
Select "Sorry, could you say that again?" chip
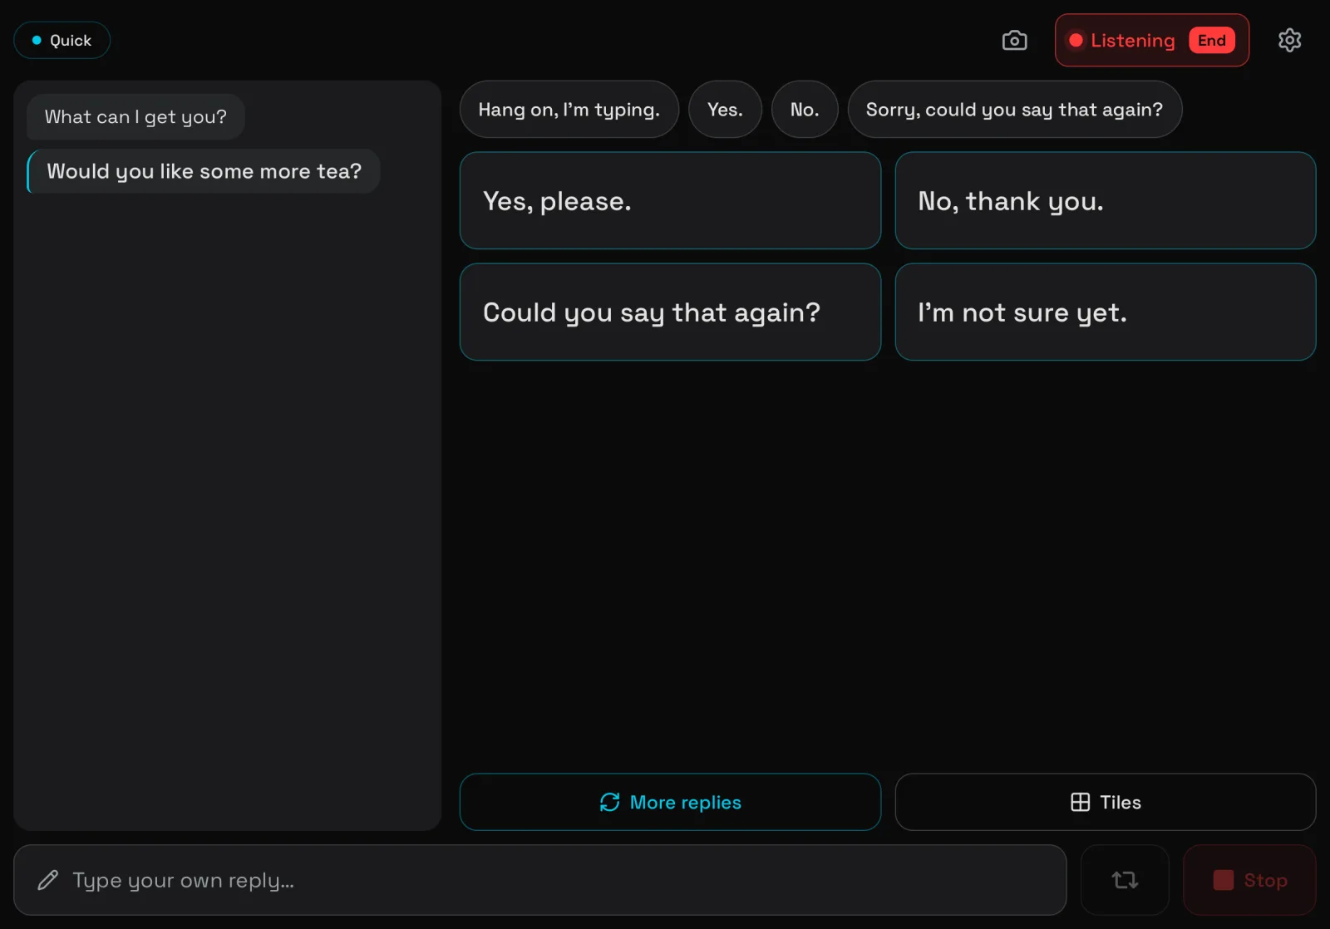point(1014,110)
